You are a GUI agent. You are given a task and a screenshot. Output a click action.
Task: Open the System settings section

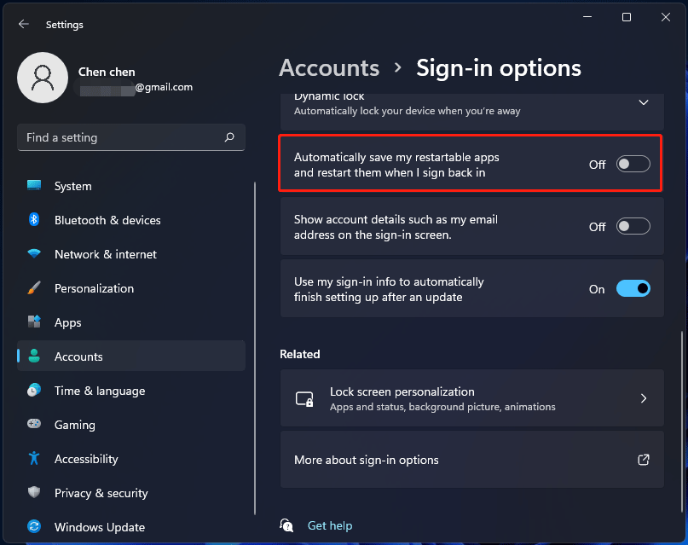[x=72, y=186]
